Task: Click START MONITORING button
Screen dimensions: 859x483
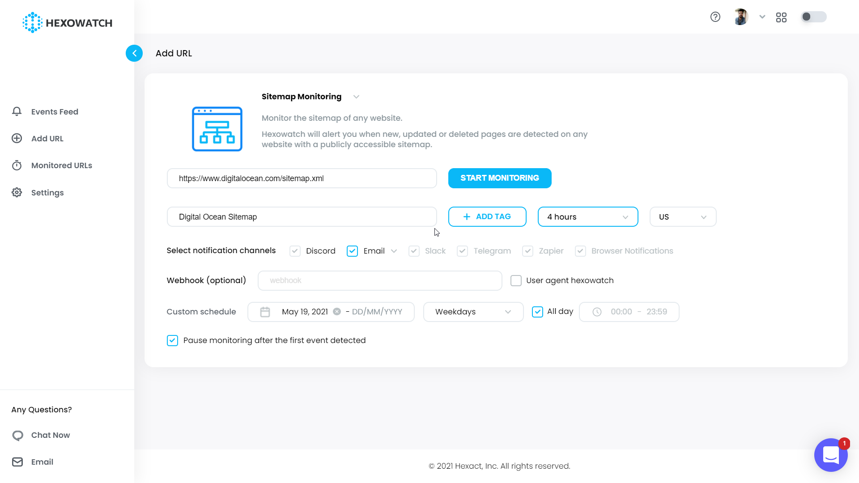Action: [x=500, y=178]
